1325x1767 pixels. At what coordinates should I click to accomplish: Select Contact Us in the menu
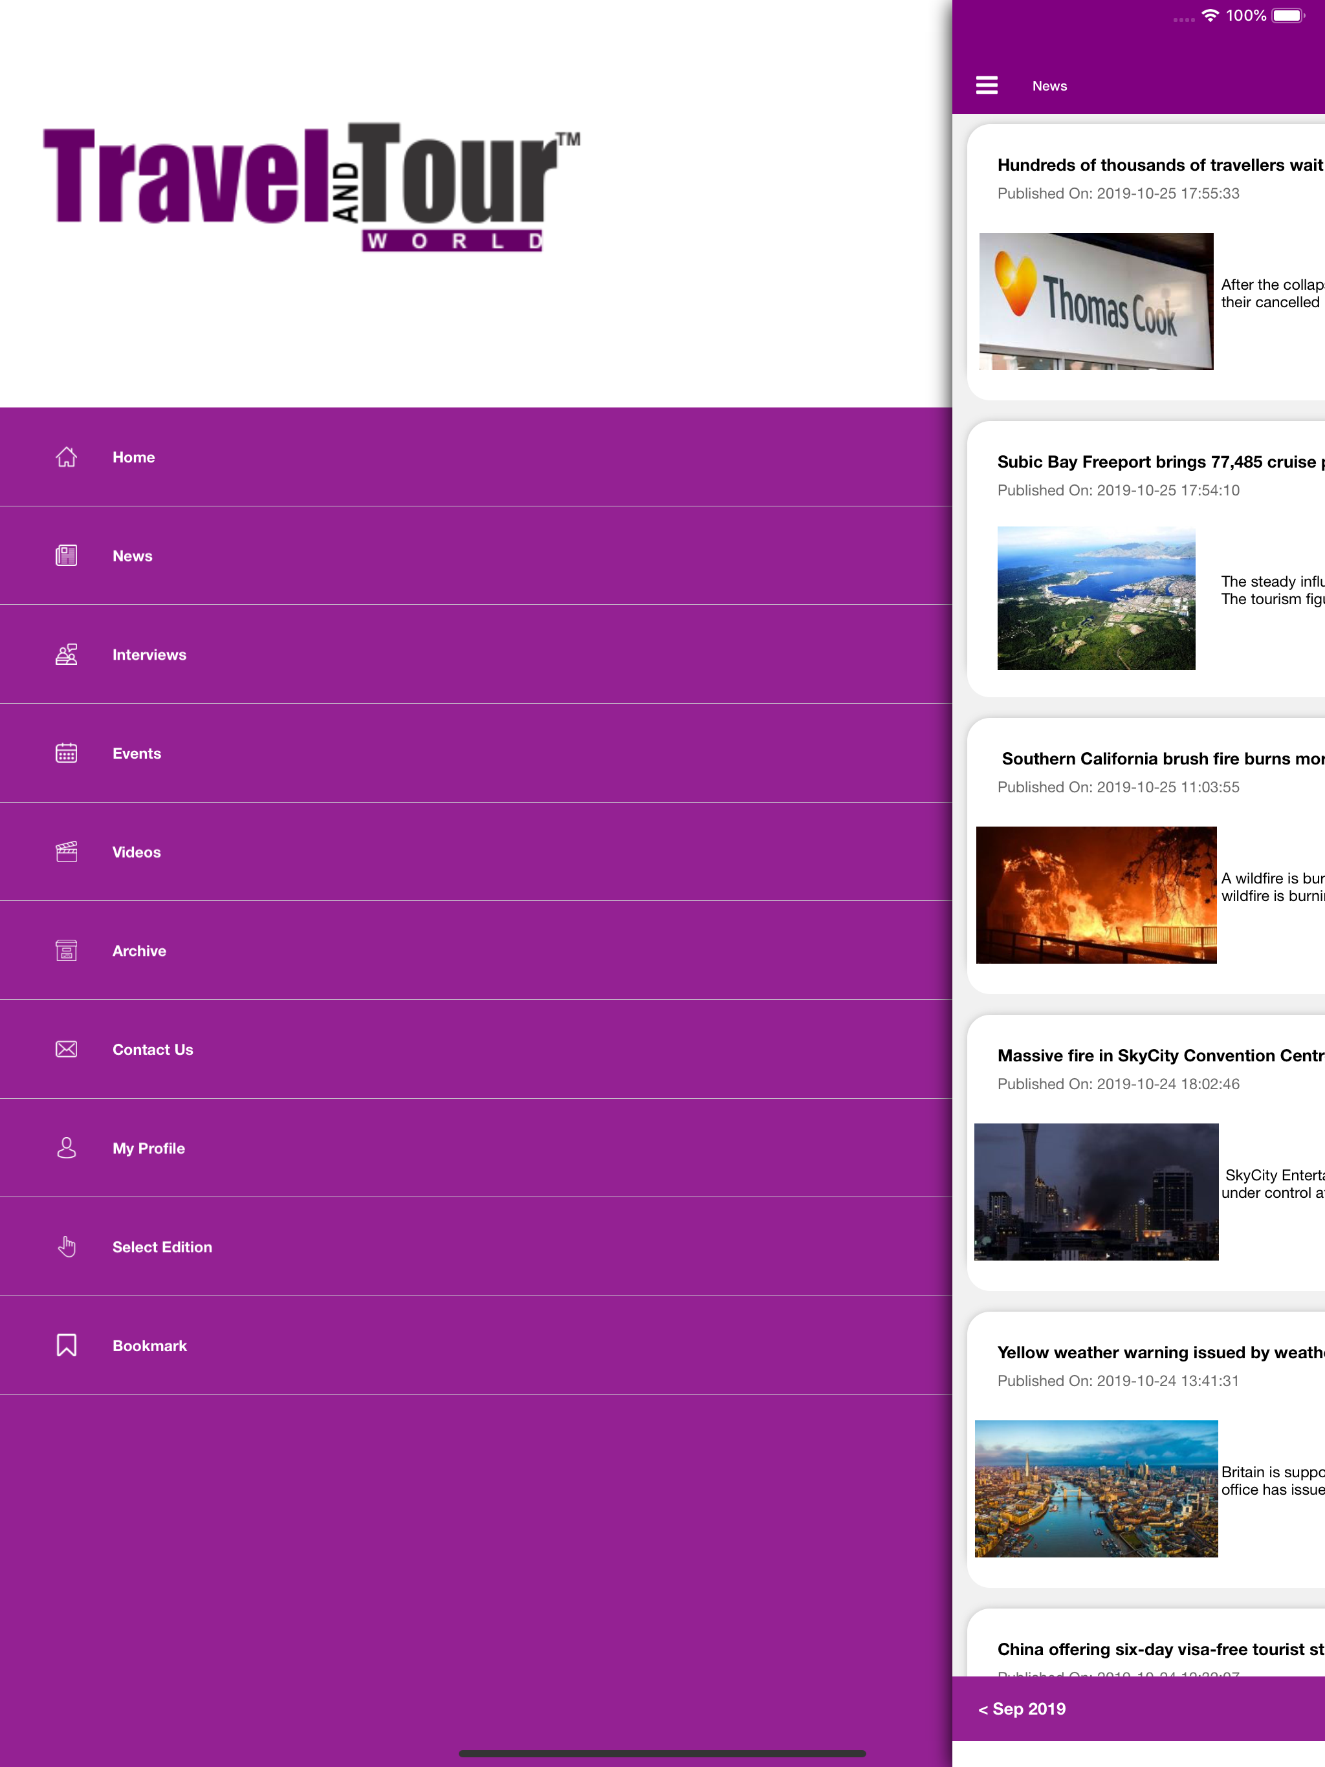(x=476, y=1049)
